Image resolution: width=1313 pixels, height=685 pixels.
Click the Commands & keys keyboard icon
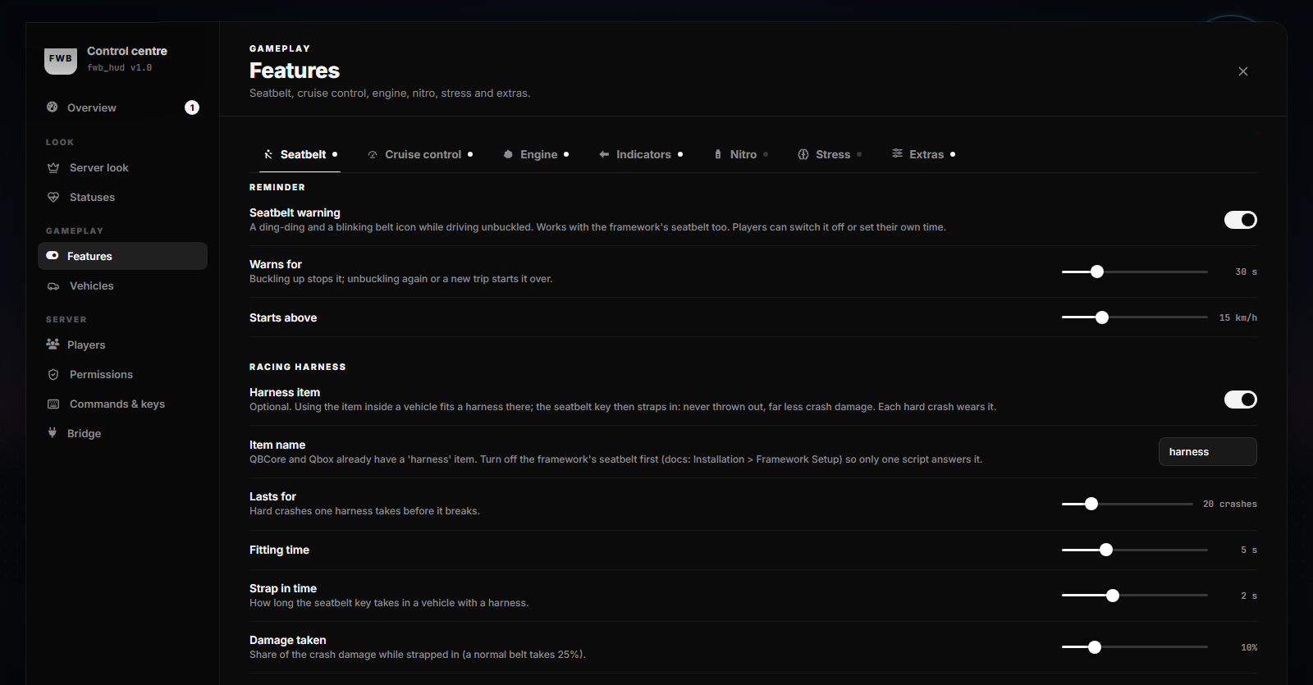click(x=53, y=404)
